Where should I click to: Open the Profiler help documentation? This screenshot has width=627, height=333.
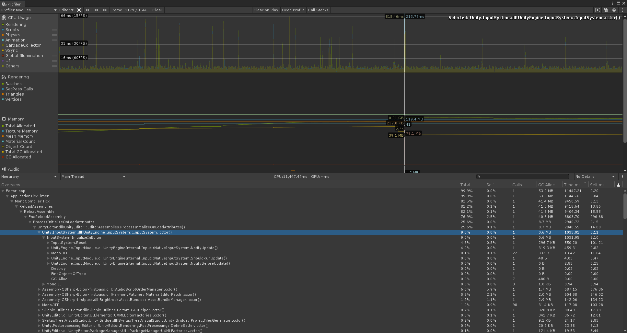(614, 10)
